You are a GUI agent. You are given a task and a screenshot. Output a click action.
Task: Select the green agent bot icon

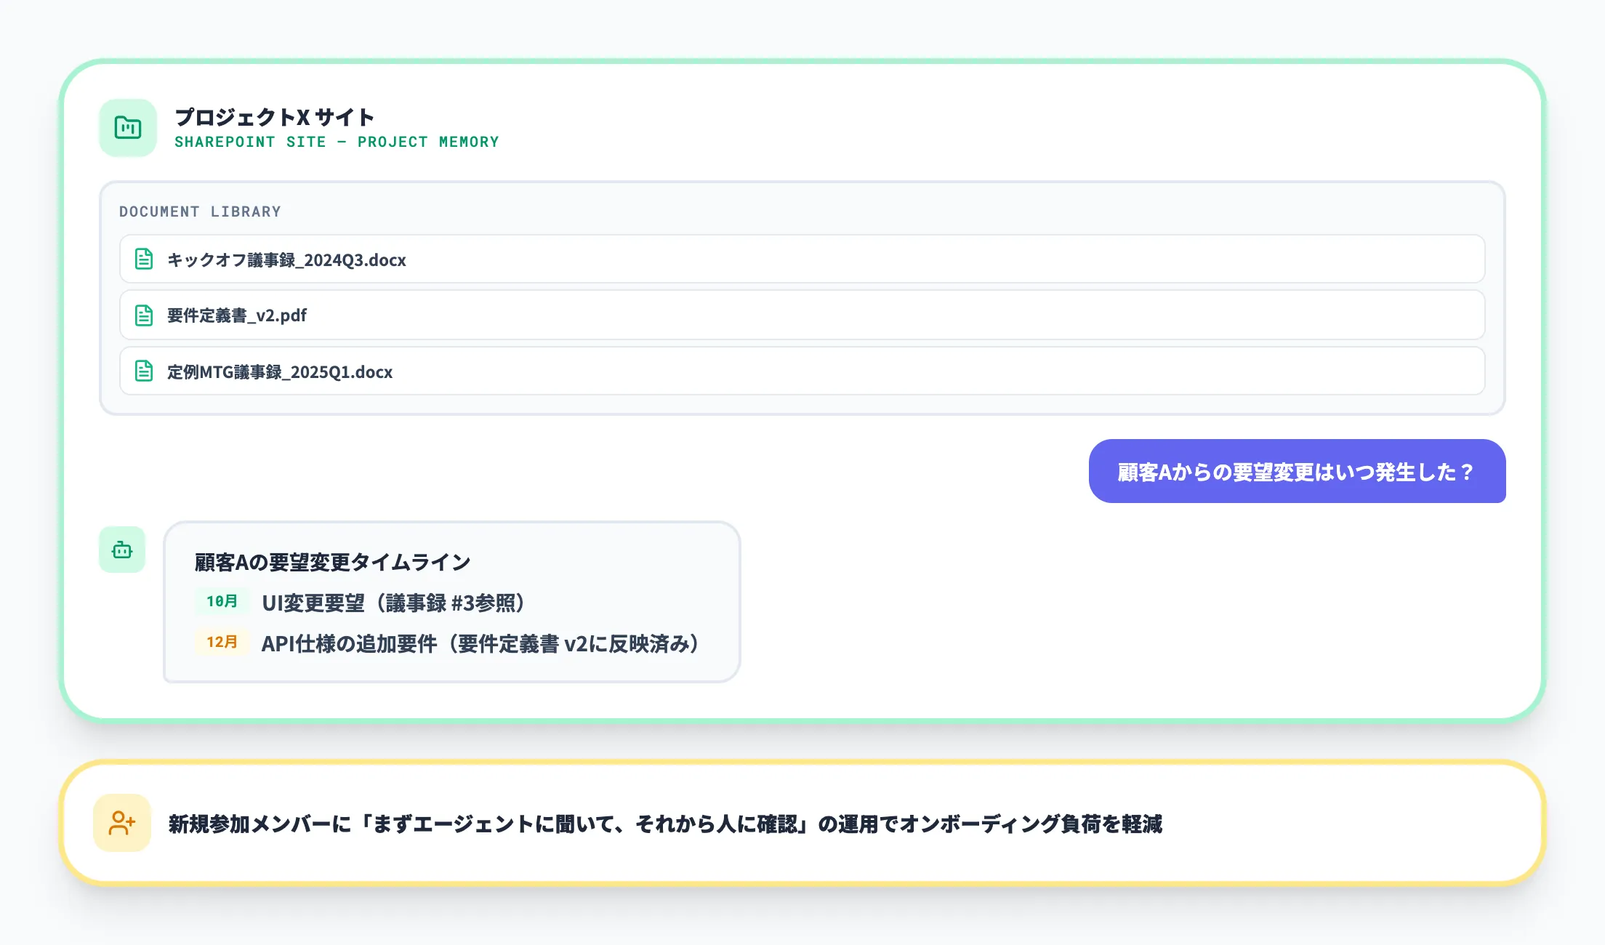pos(121,550)
